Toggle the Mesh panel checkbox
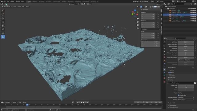Image resolution: width=197 pixels, height=111 pixels. (170, 72)
